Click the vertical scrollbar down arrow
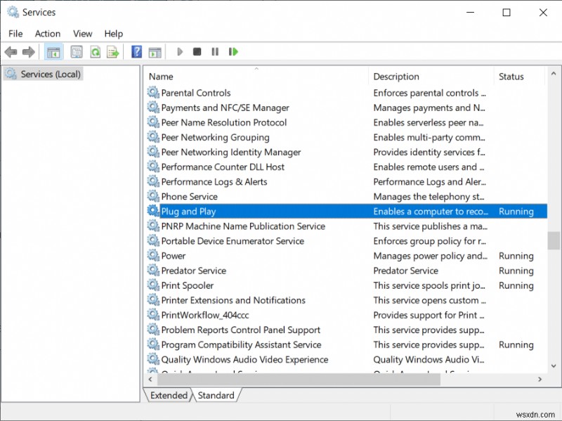Viewport: 562px width, 421px height. point(554,365)
